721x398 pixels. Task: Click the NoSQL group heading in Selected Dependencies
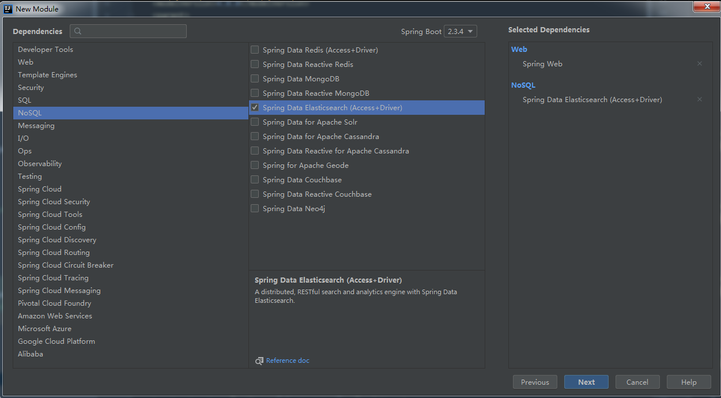523,85
